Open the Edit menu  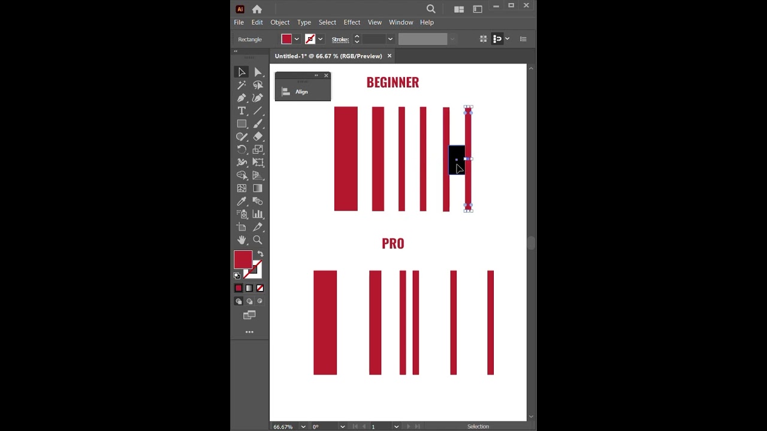pyautogui.click(x=257, y=22)
